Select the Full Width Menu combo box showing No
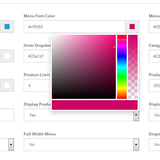160x160 pixels. (81, 145)
